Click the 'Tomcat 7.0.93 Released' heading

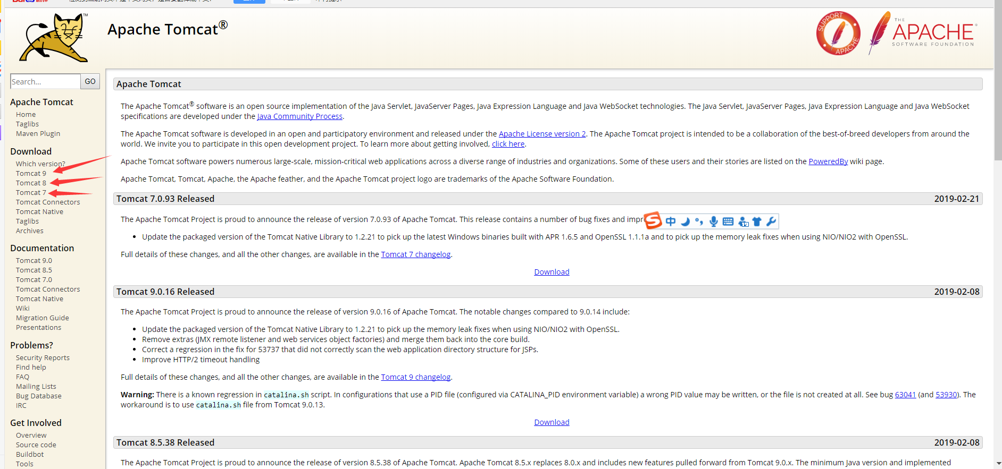(165, 199)
